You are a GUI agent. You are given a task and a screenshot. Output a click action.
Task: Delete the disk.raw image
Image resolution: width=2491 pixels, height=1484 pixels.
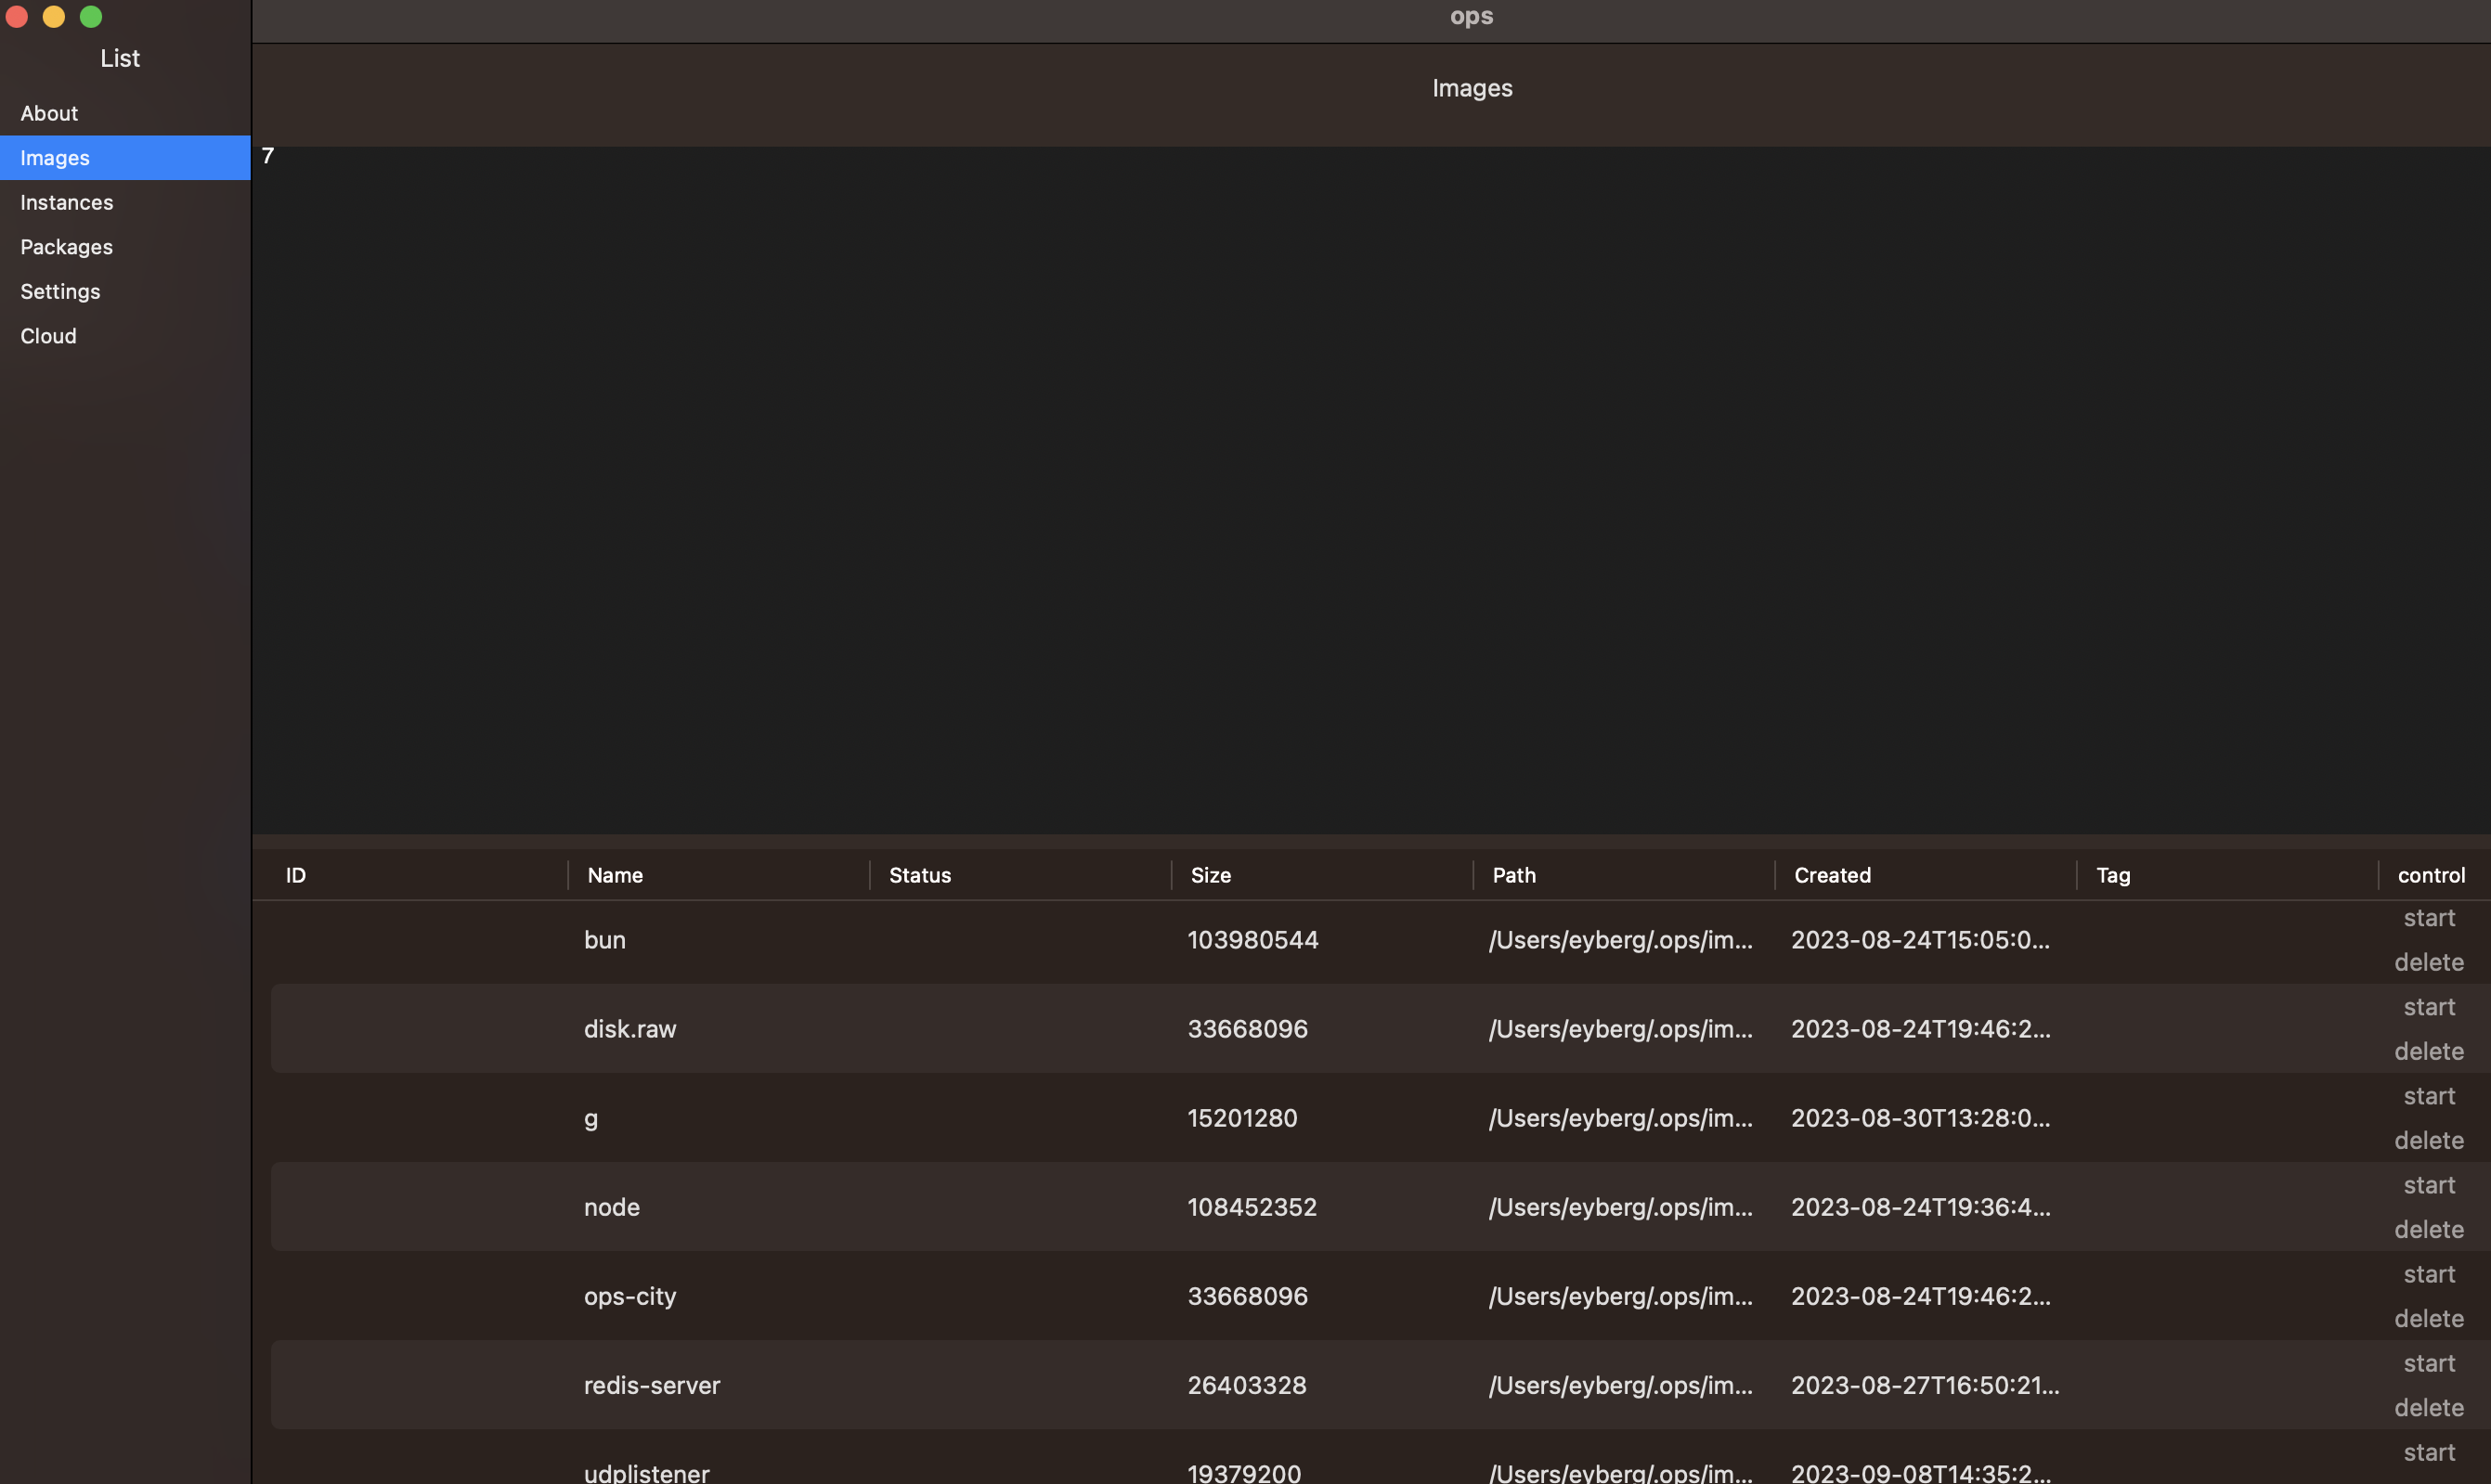pyautogui.click(x=2429, y=1051)
